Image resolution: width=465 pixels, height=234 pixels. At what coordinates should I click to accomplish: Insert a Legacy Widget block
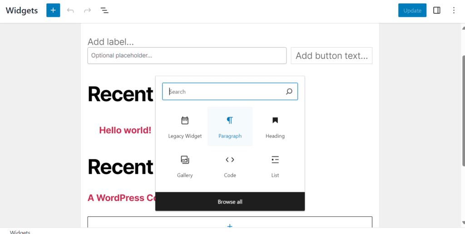(185, 127)
